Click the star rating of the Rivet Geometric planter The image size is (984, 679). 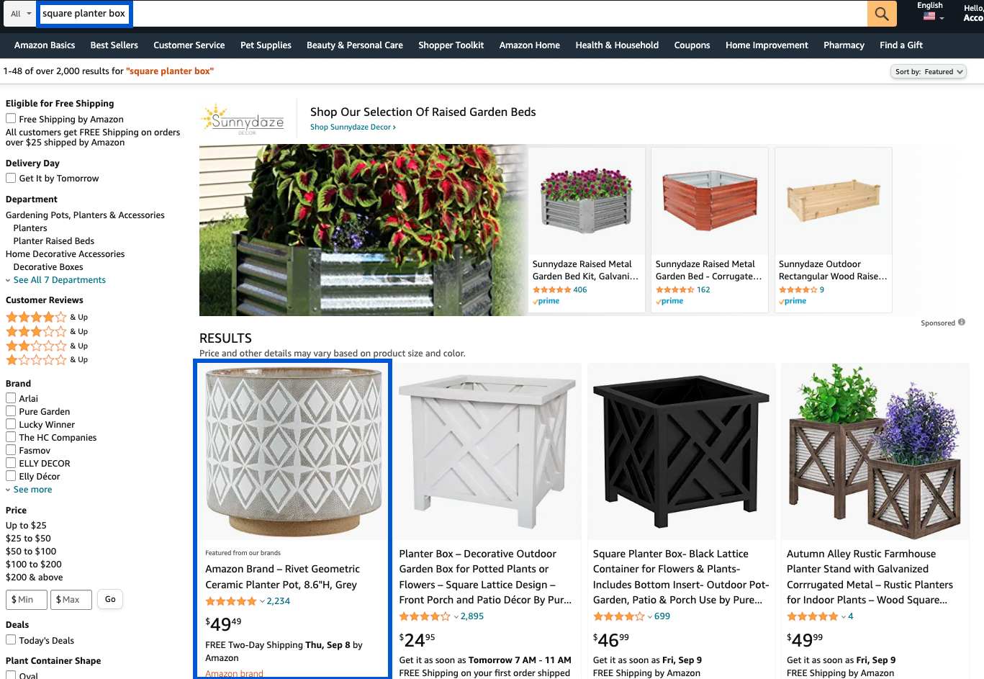231,601
